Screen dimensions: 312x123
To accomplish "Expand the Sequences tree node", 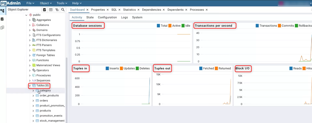I will (30, 80).
